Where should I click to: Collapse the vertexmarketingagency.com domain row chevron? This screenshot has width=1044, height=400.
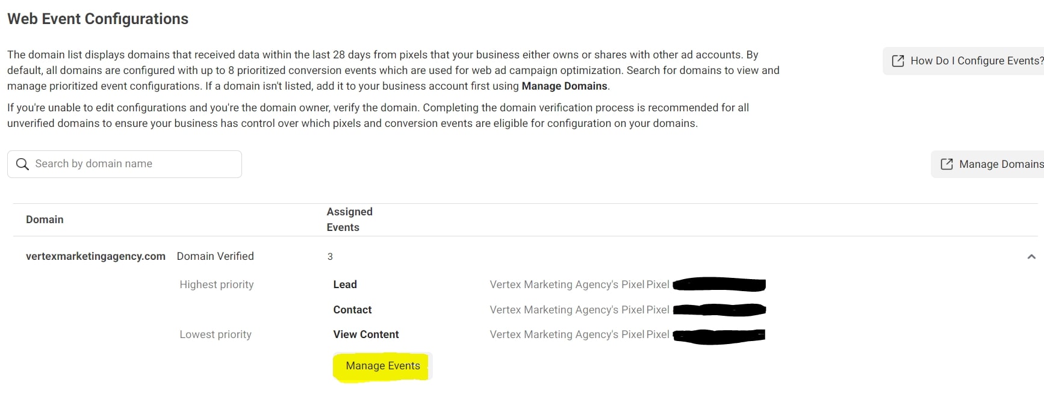click(x=1031, y=257)
